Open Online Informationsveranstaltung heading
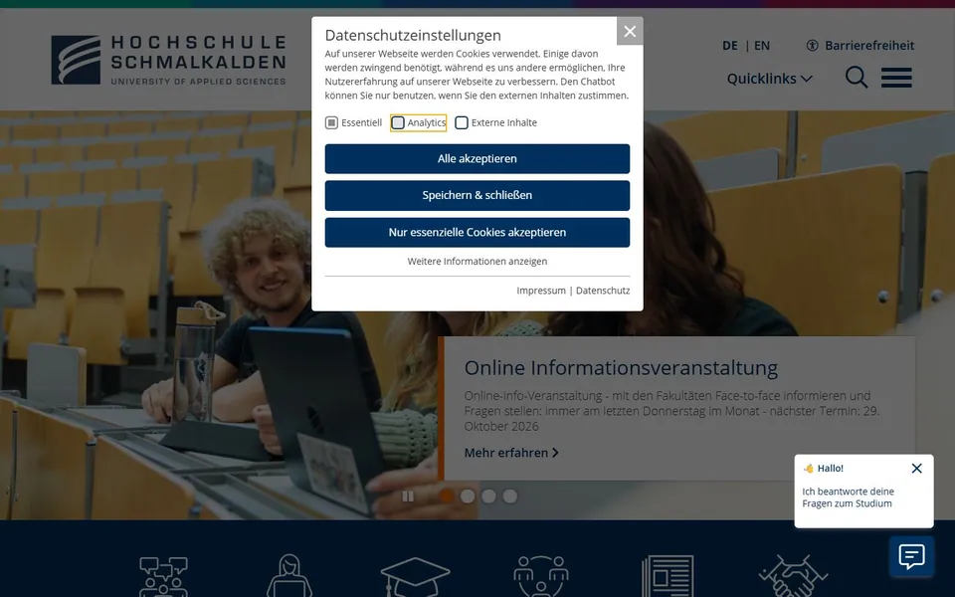Screen dimensions: 955x597 (621, 368)
